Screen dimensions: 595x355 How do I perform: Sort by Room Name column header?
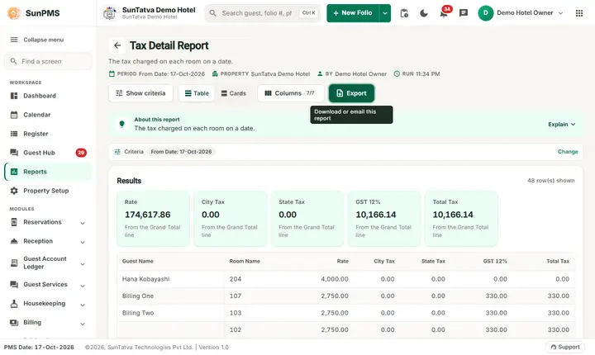click(x=245, y=262)
